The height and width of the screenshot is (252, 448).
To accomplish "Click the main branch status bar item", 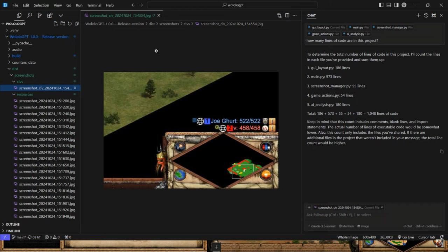I will [x=19, y=237].
